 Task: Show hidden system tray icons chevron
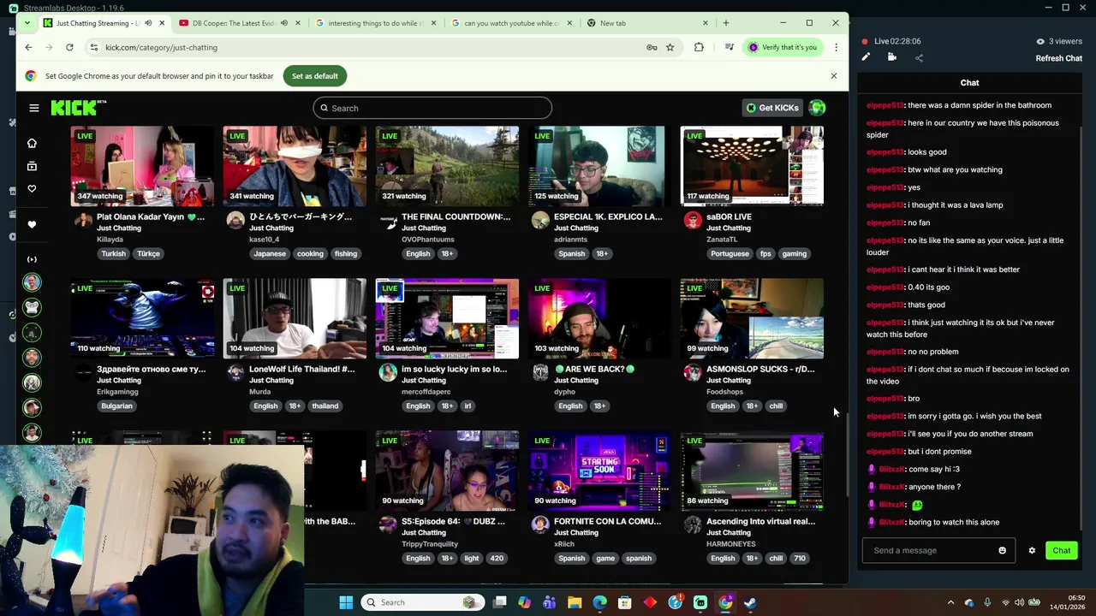pos(950,602)
